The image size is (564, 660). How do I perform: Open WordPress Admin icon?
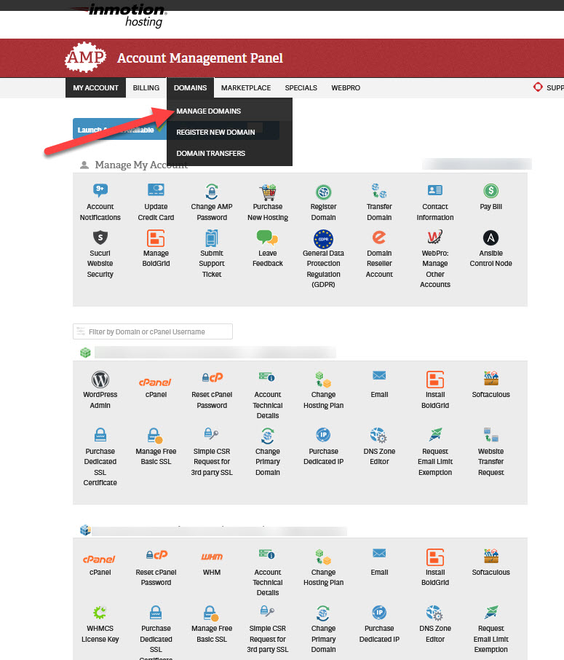point(100,380)
